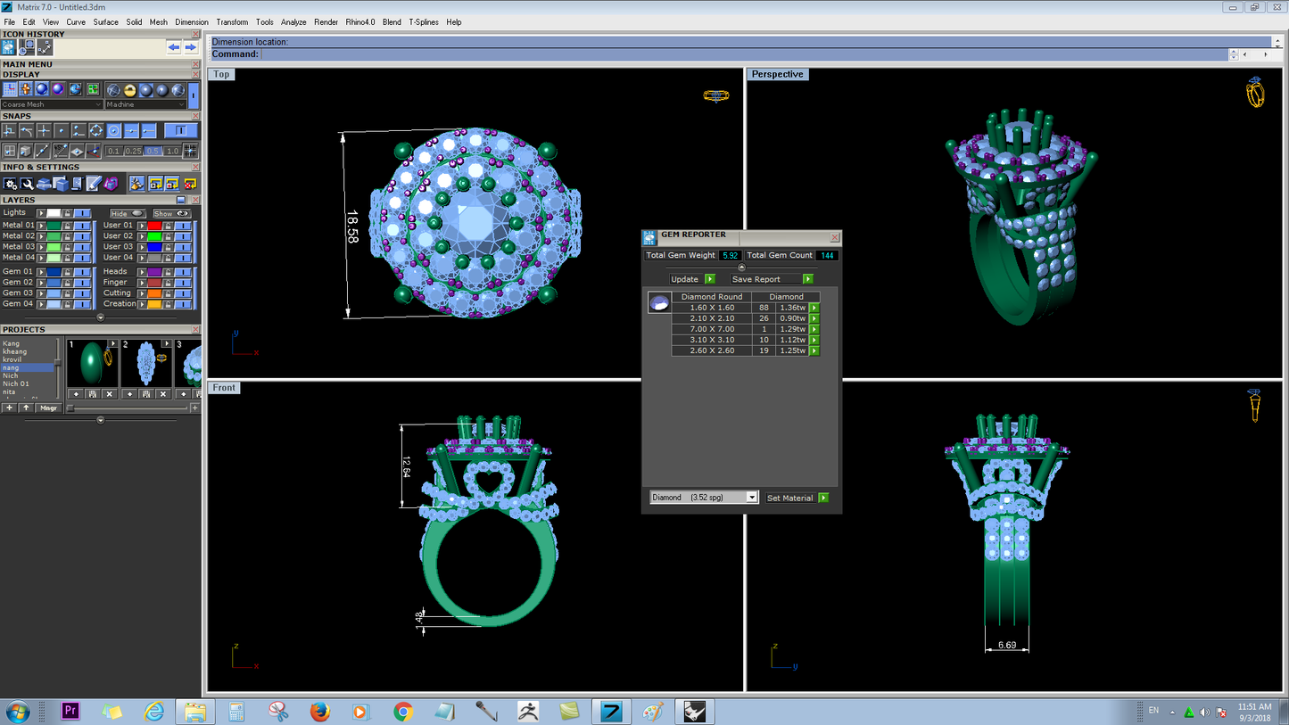Open Adobe Premiere Pro from taskbar
This screenshot has height=725, width=1289.
(70, 711)
